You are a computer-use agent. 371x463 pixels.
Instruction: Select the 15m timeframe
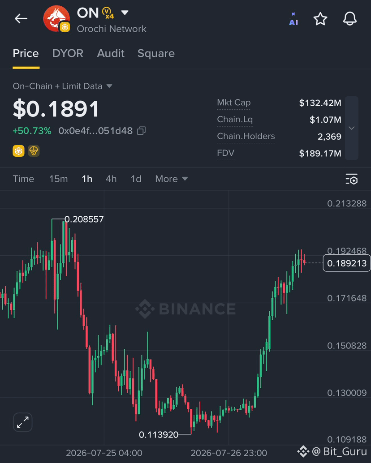[x=59, y=179]
